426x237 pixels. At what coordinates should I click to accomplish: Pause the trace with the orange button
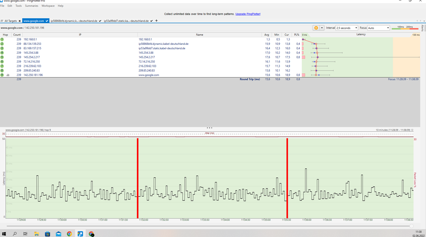pyautogui.click(x=316, y=28)
